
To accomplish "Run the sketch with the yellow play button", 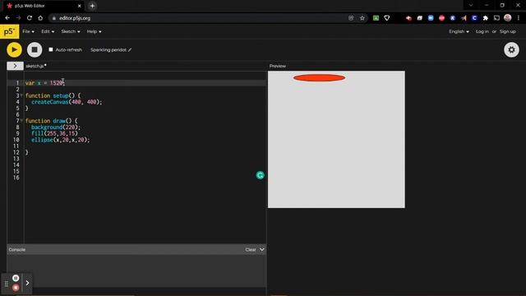I will point(14,49).
